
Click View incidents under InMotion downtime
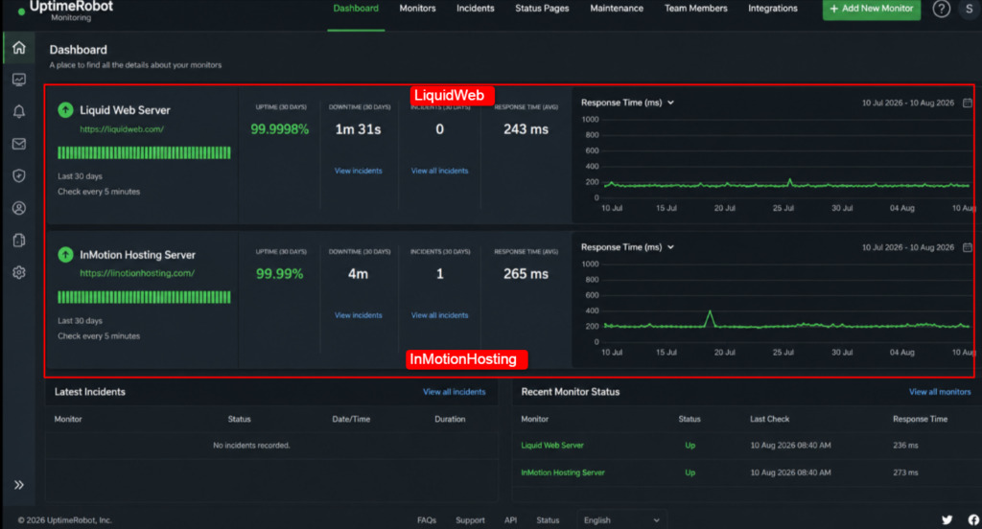(359, 315)
